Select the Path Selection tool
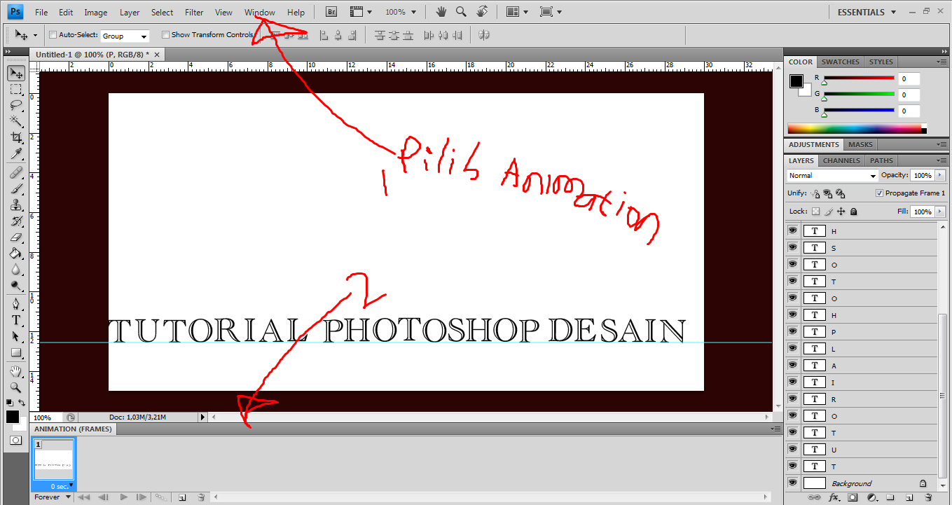 (x=16, y=336)
